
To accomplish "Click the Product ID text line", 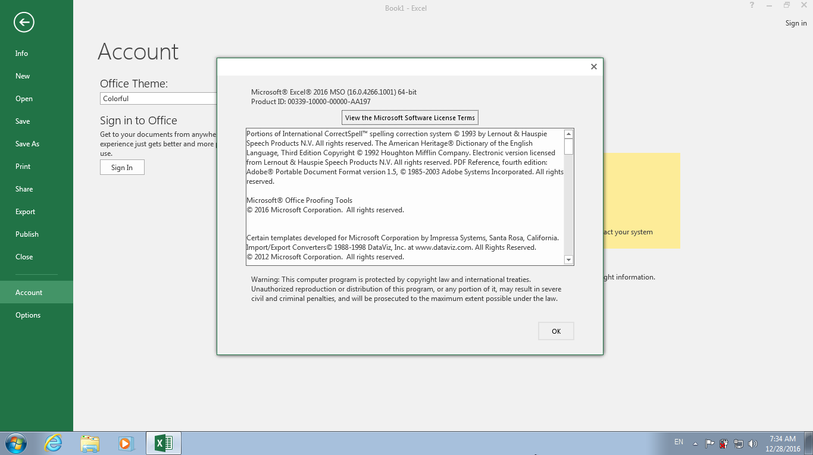I will 311,102.
